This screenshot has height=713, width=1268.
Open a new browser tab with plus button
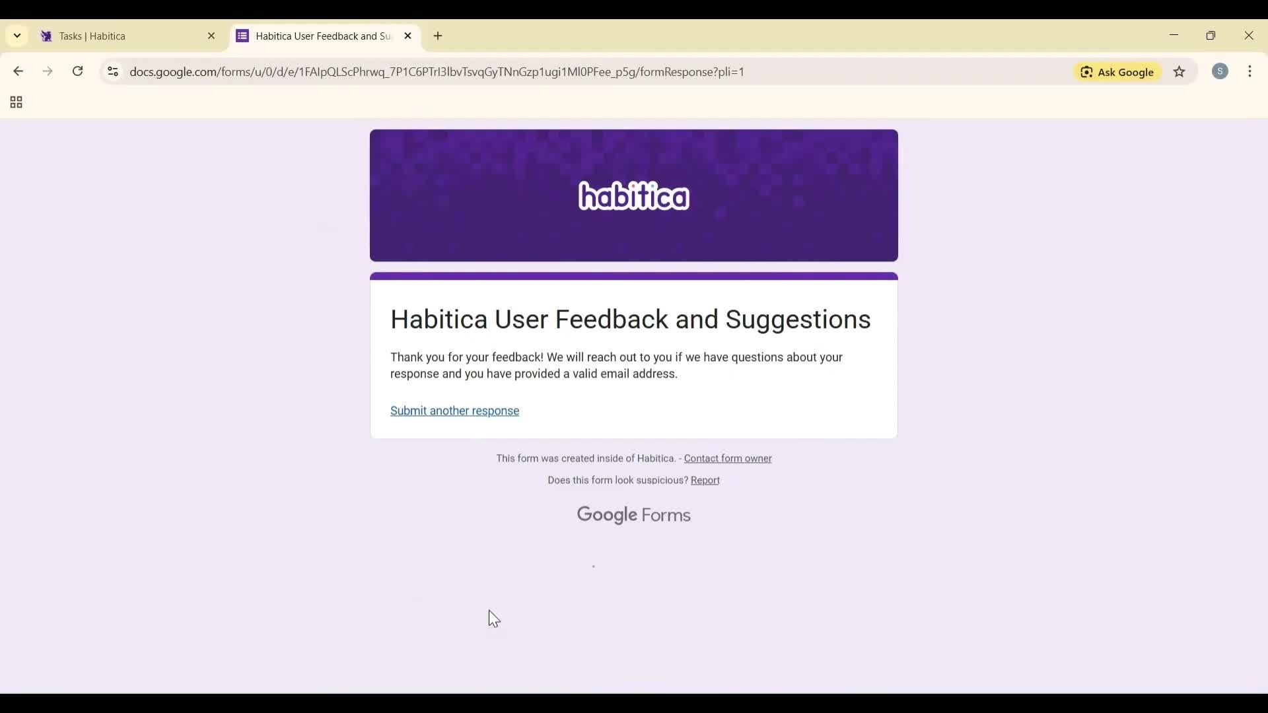(x=438, y=36)
